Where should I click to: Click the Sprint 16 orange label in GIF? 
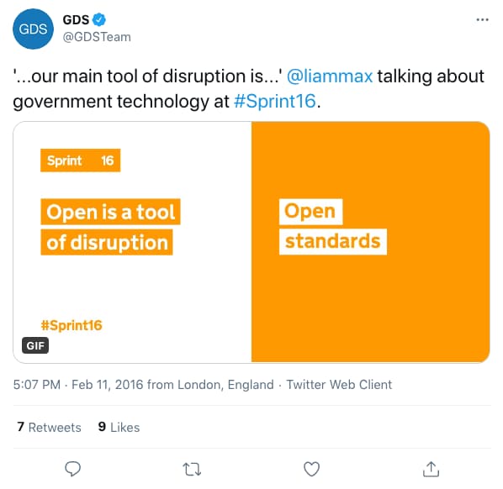(81, 160)
